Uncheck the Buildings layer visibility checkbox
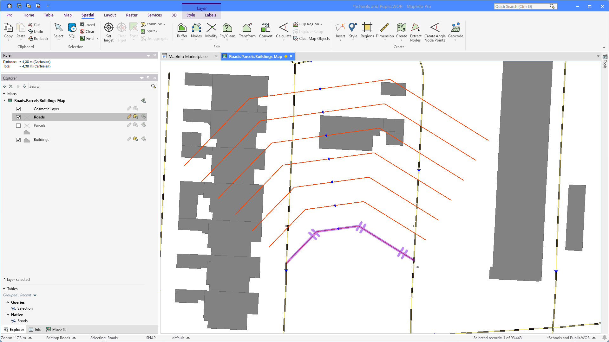The height and width of the screenshot is (342, 609). click(x=18, y=140)
